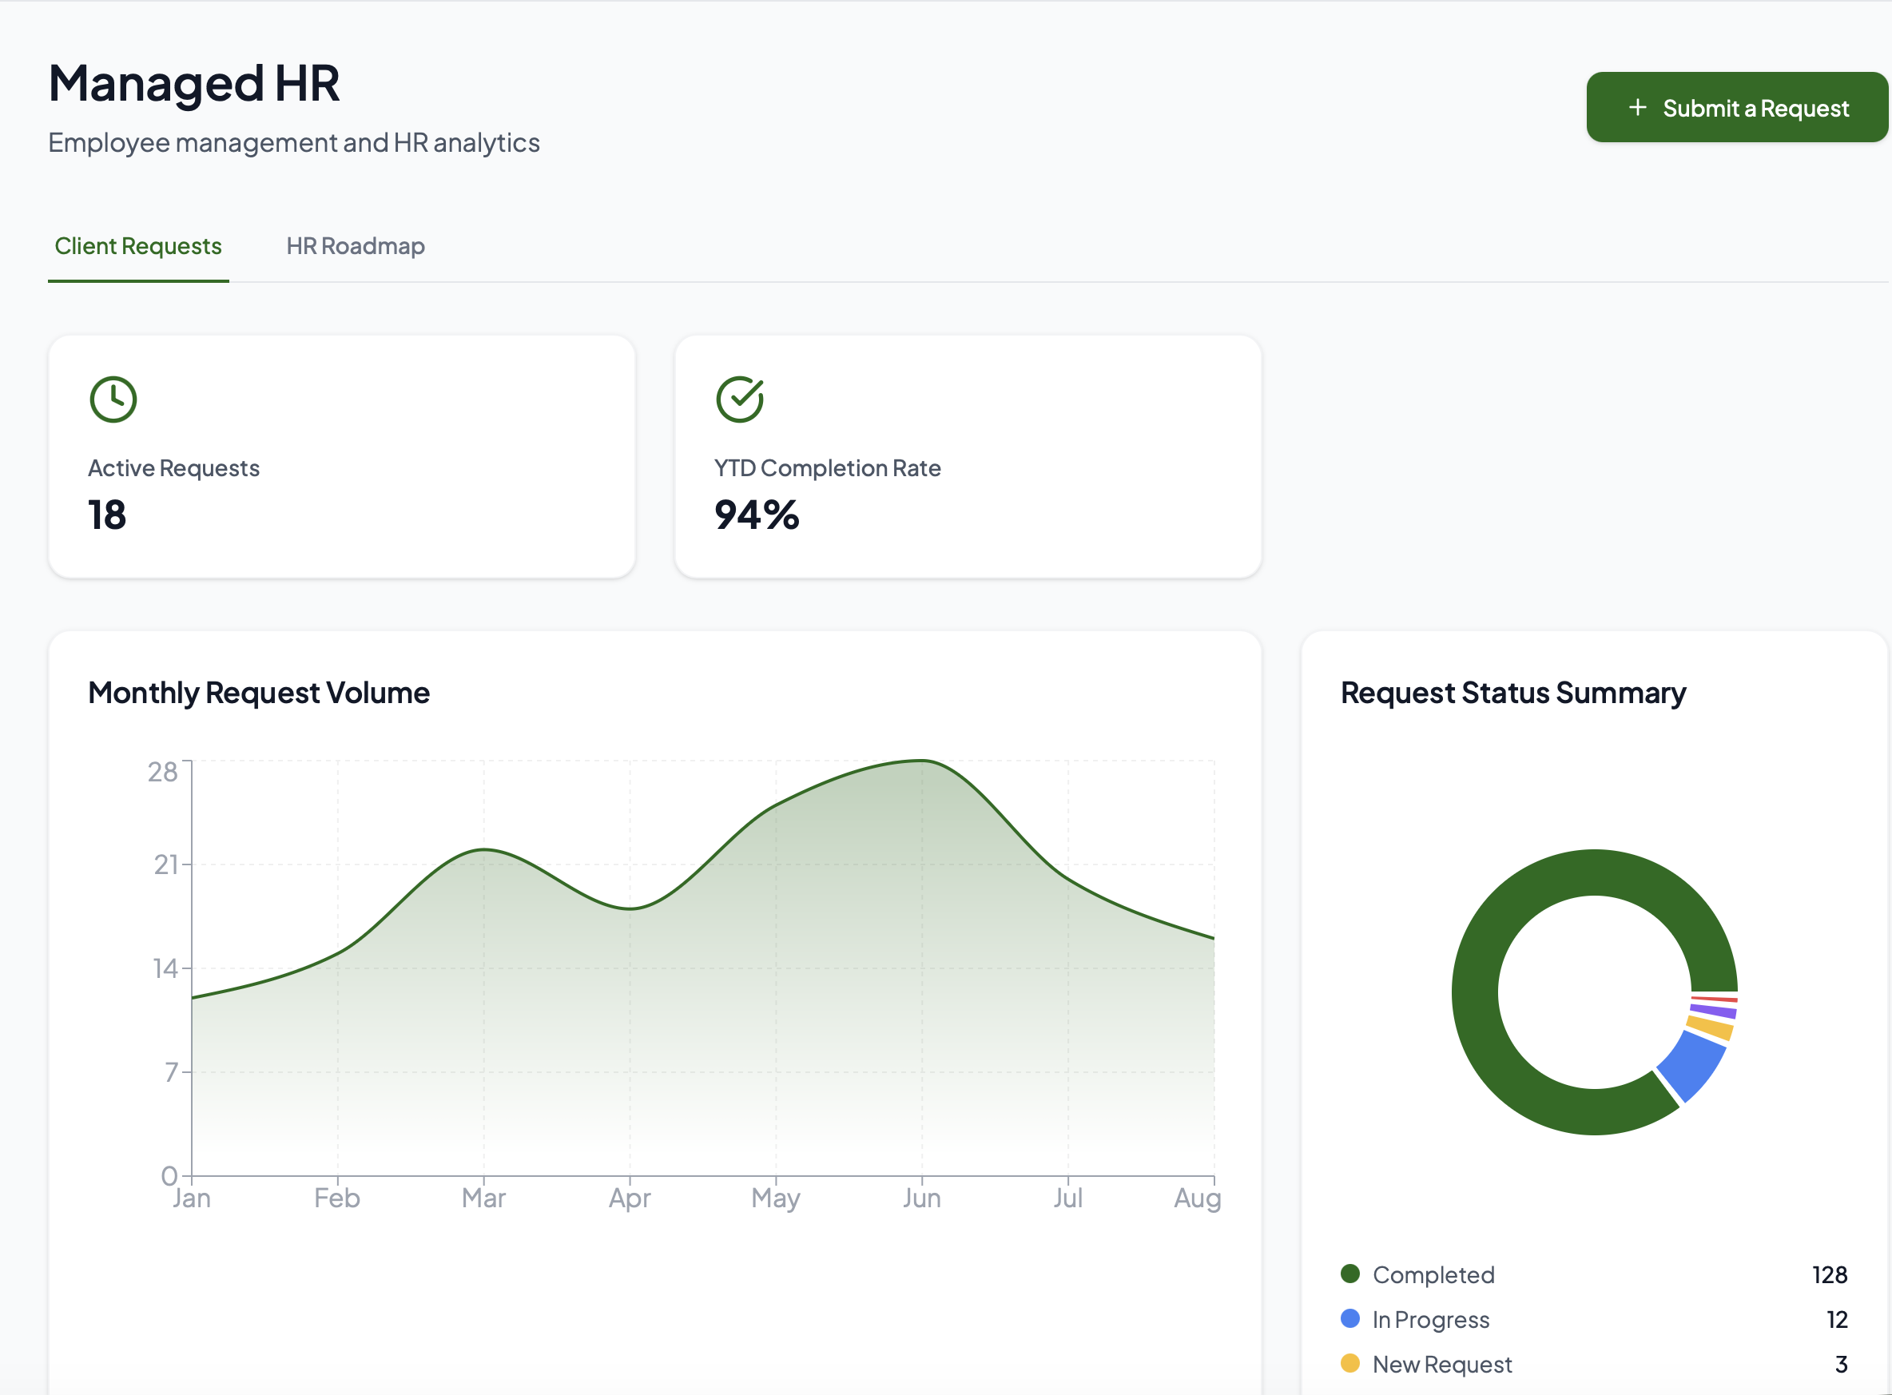Switch to the HR Roadmap tab
Viewport: 1892px width, 1395px height.
tap(356, 246)
